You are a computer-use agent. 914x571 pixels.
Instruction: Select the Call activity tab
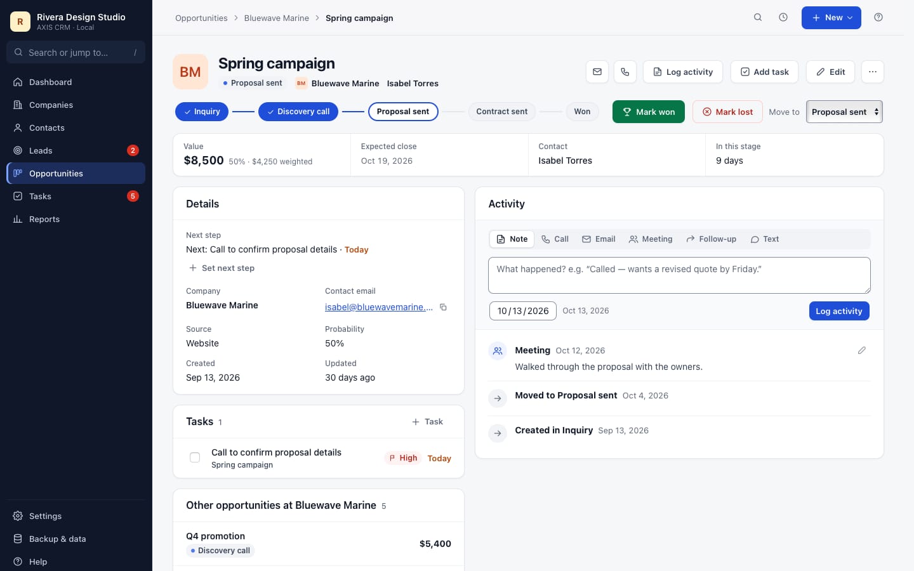point(555,239)
